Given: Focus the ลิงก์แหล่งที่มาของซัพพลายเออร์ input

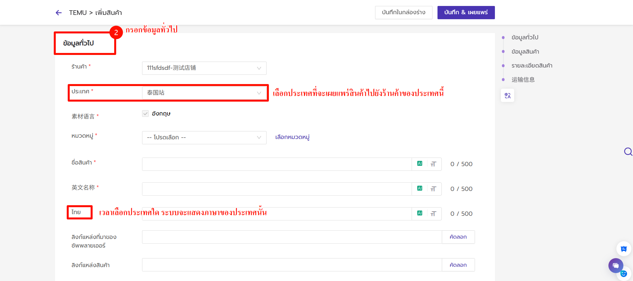Looking at the screenshot, I should (x=292, y=237).
